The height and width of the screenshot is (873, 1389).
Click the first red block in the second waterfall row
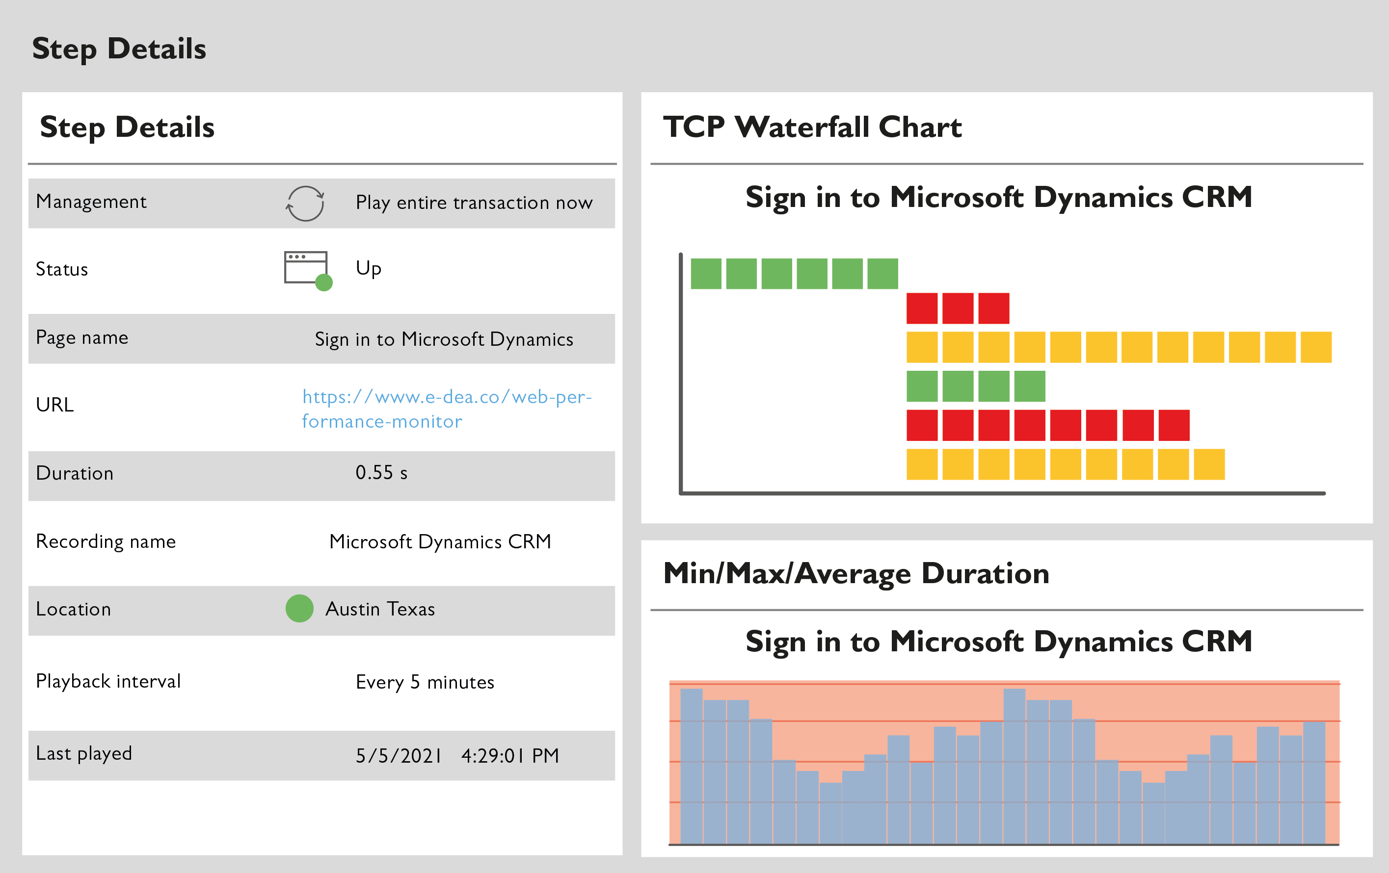(922, 308)
